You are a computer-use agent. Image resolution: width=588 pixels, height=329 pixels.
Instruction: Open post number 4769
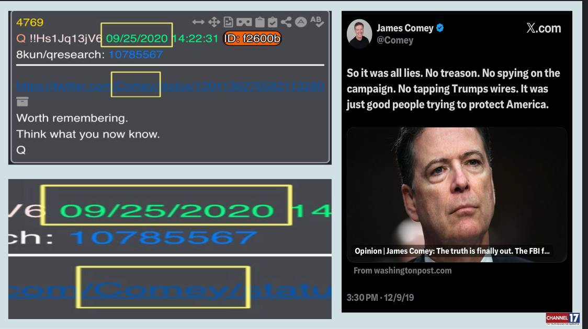(x=30, y=22)
